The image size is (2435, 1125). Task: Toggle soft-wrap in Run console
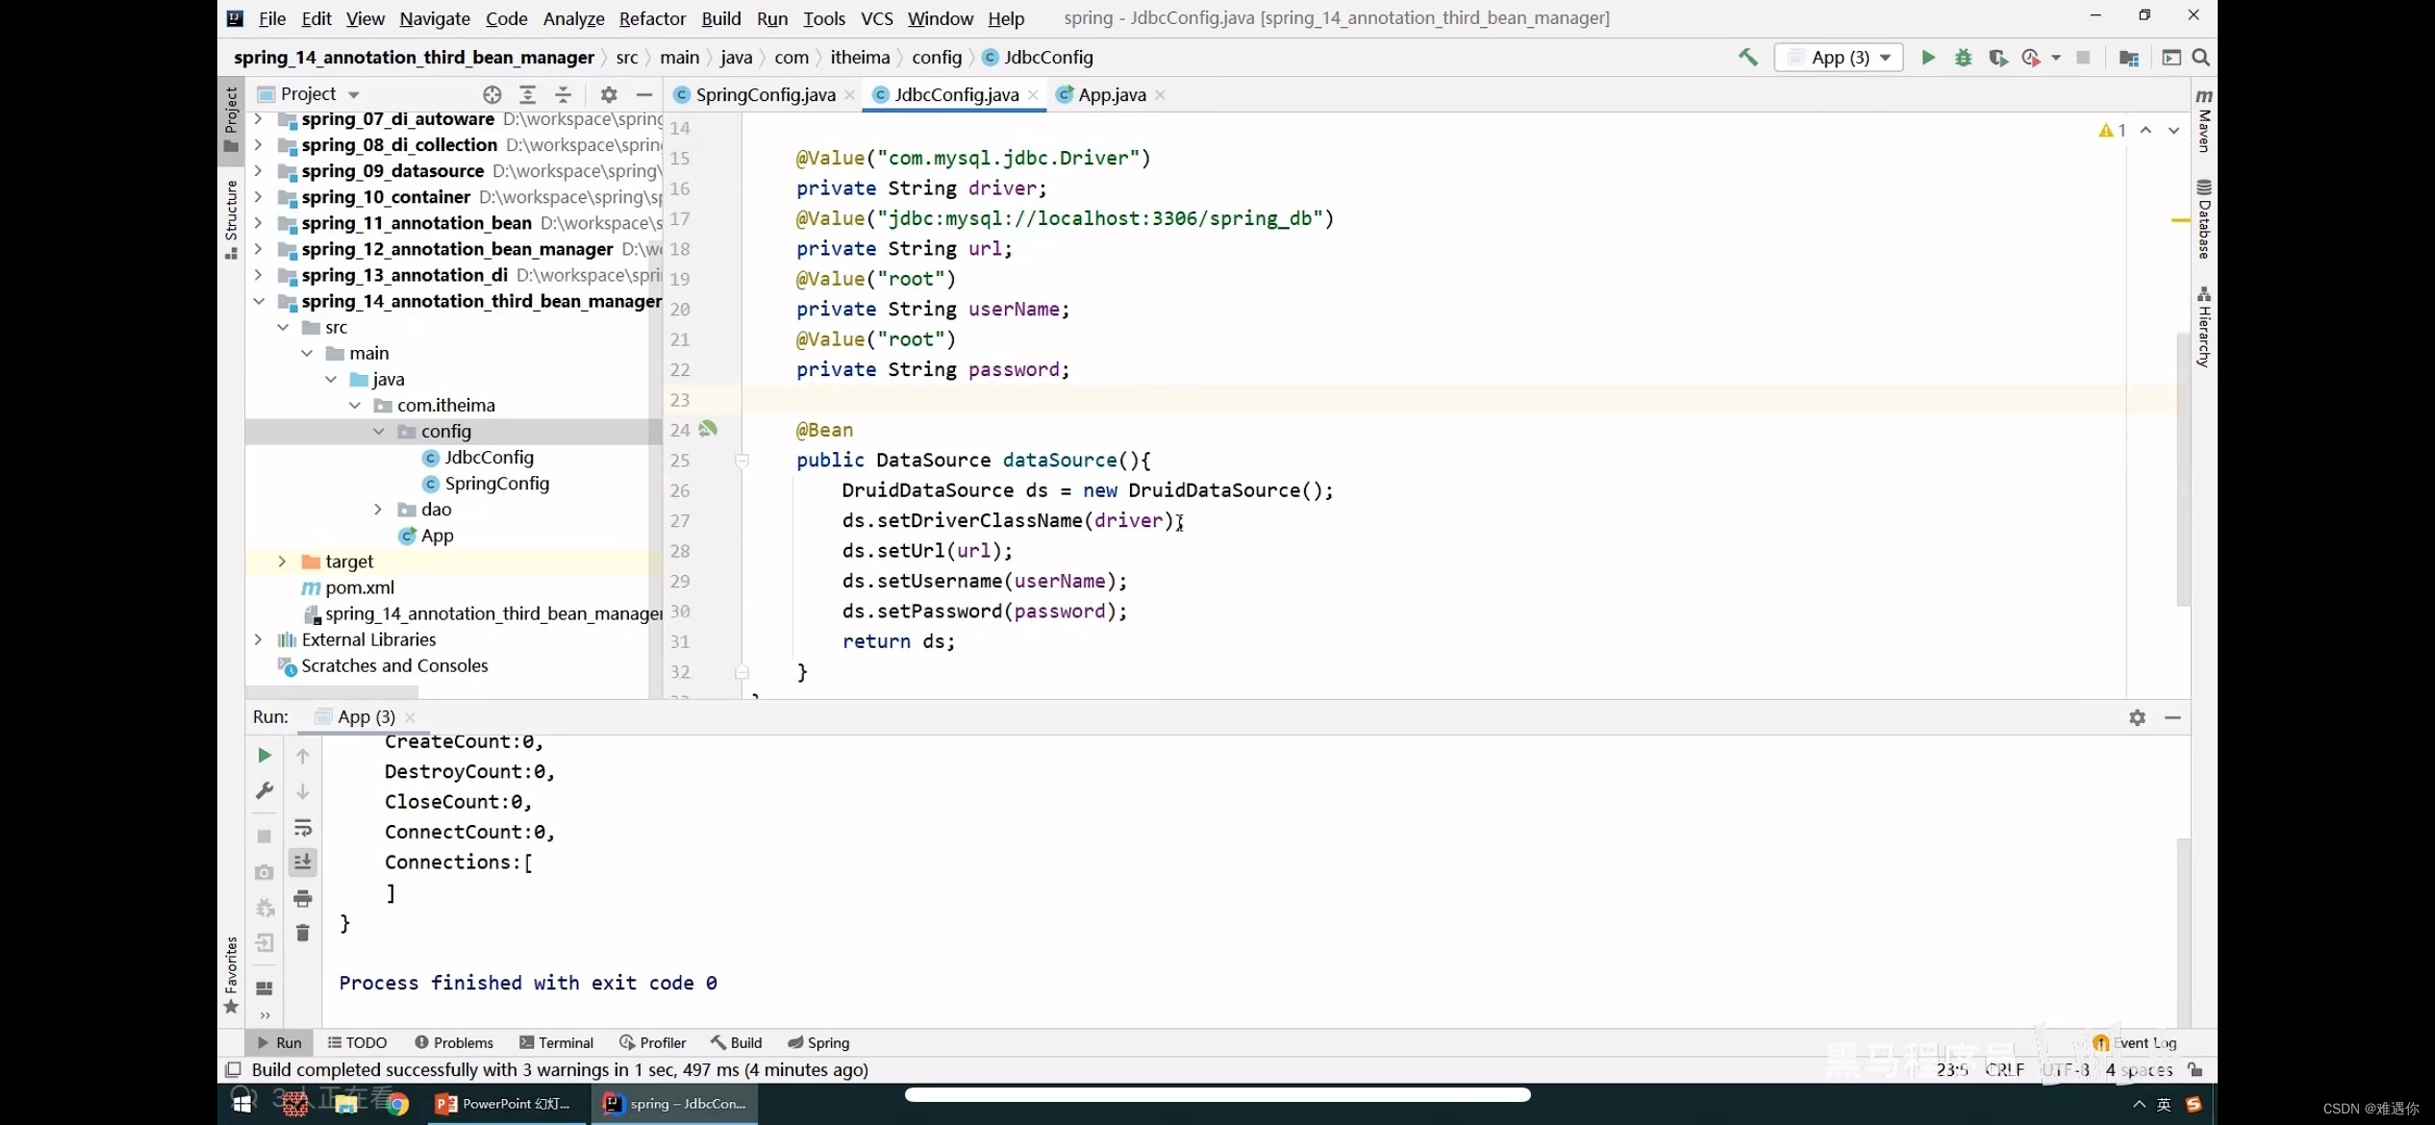click(x=302, y=827)
